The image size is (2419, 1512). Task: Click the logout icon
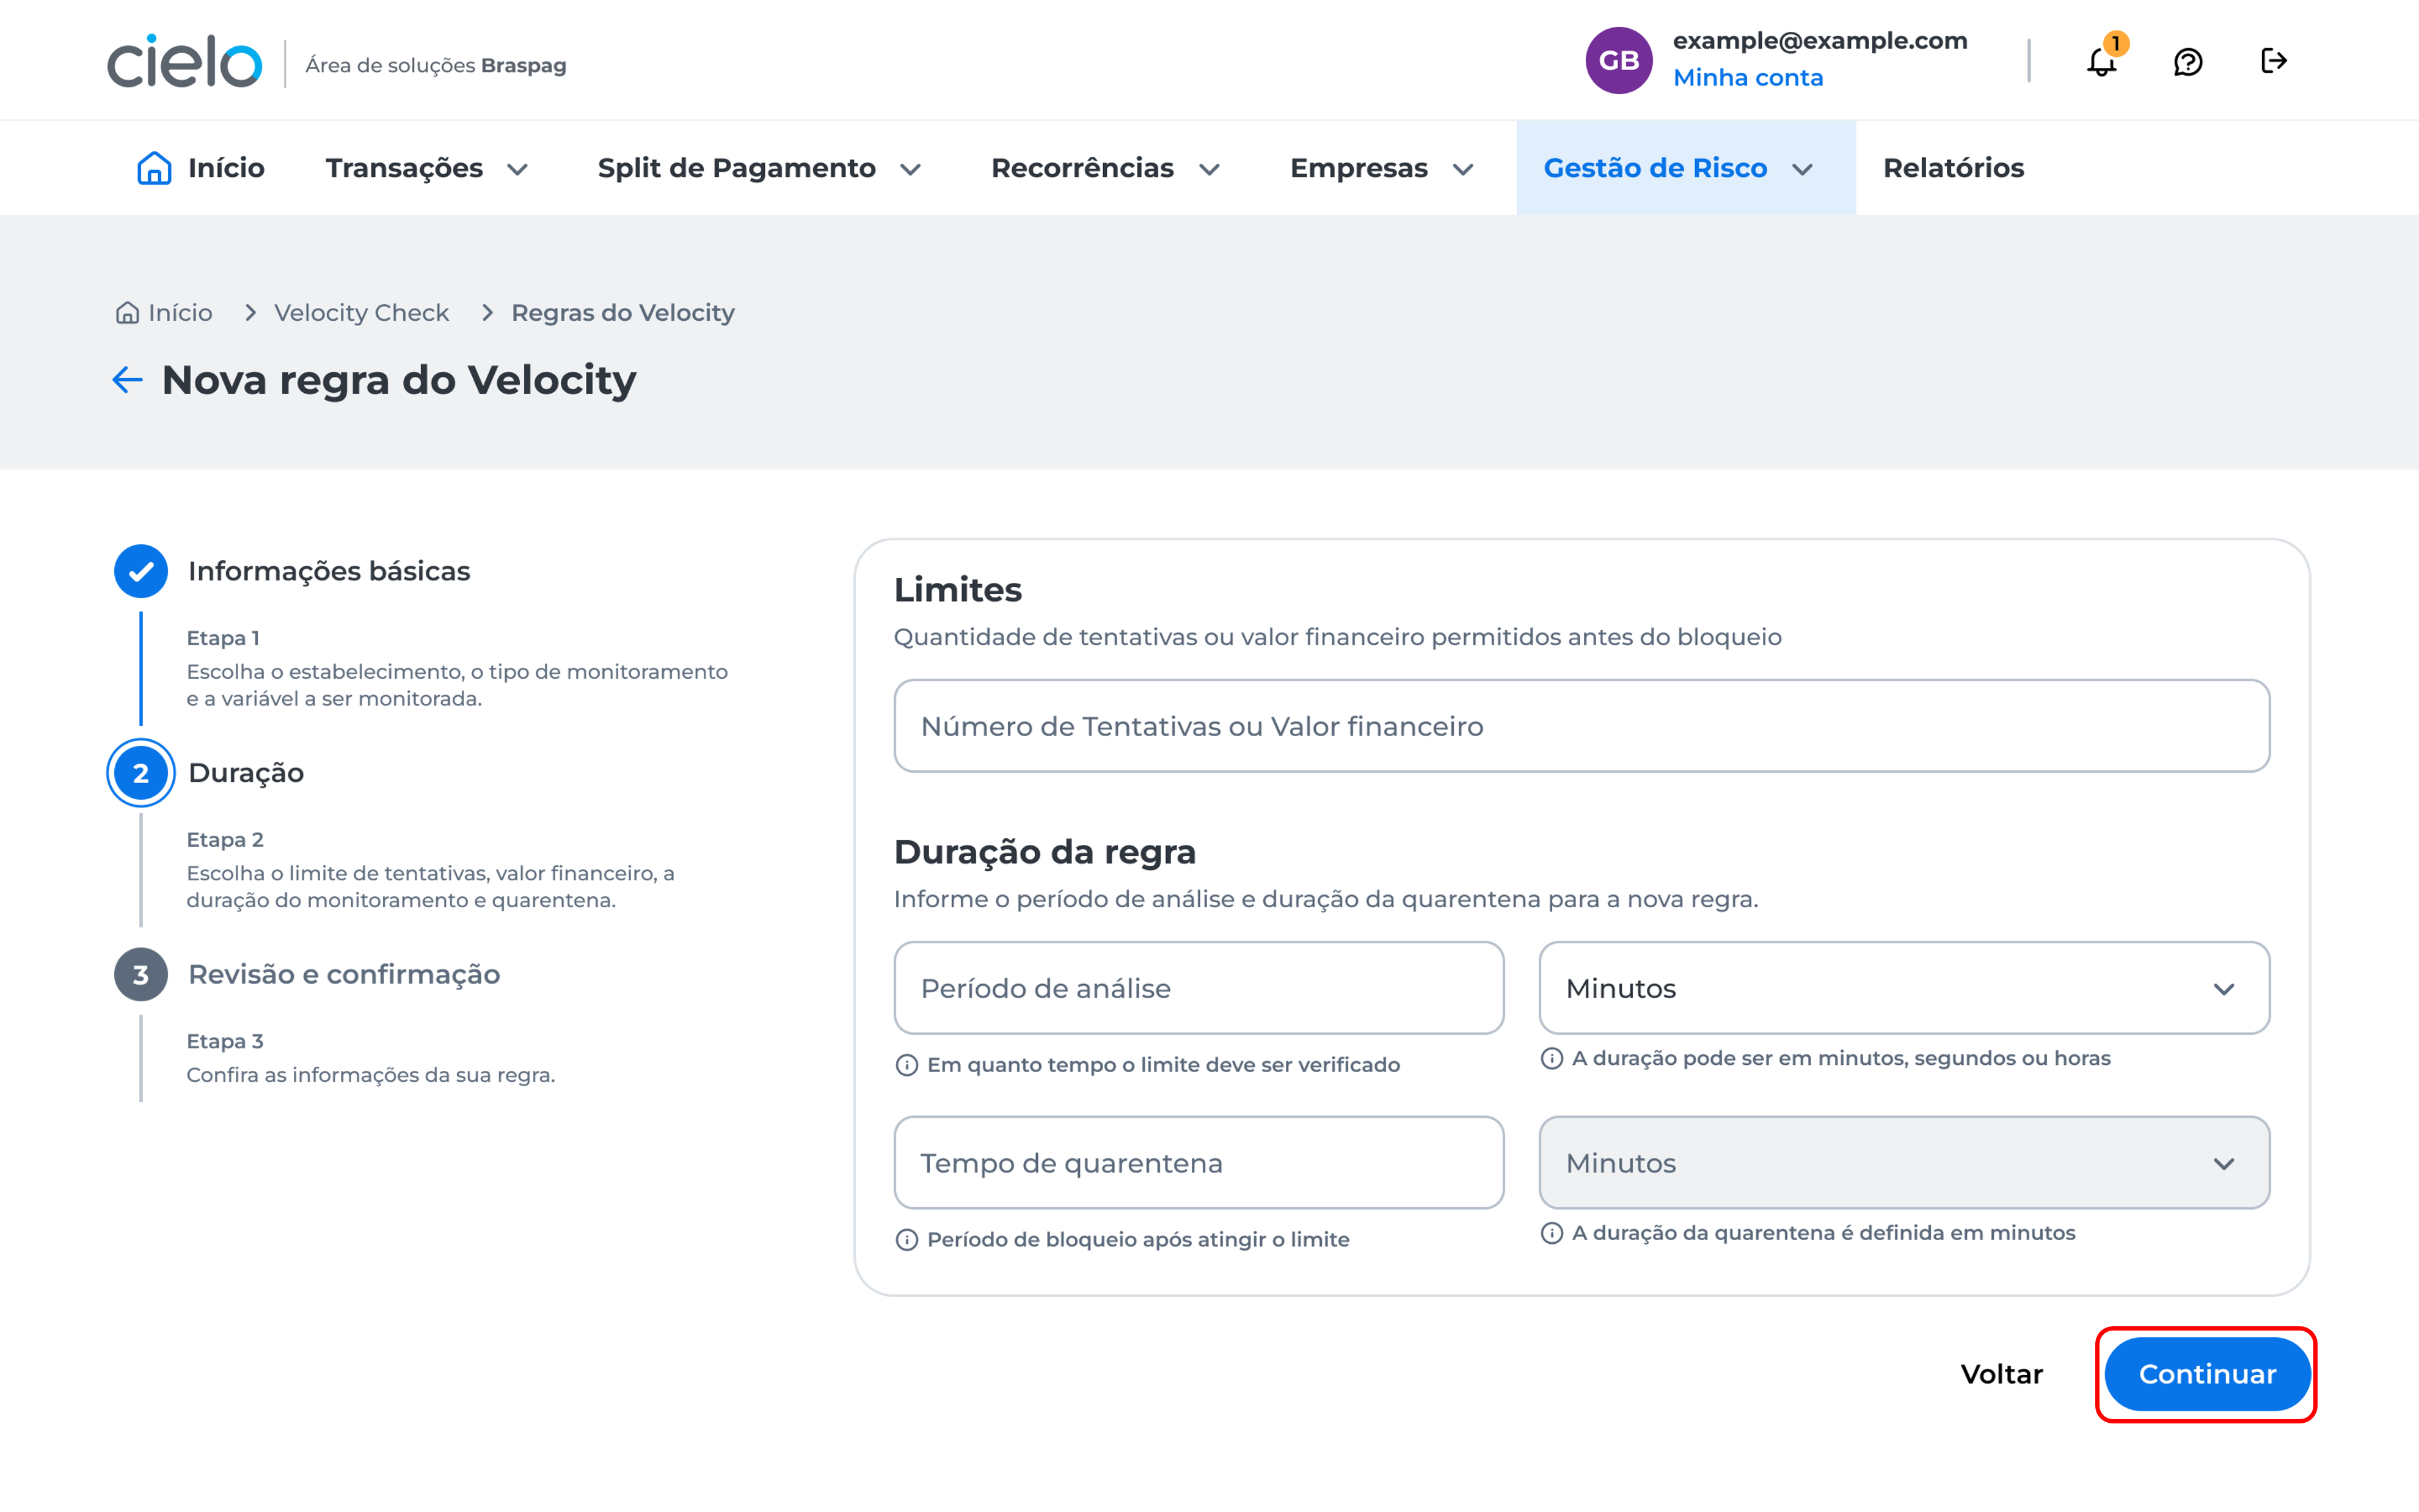[x=2273, y=61]
